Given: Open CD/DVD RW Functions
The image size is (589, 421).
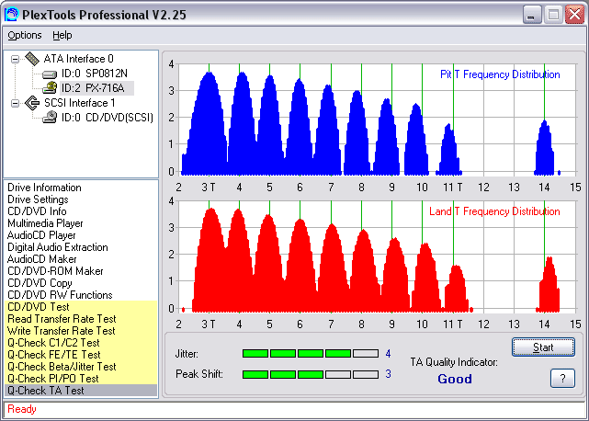Looking at the screenshot, I should (60, 295).
